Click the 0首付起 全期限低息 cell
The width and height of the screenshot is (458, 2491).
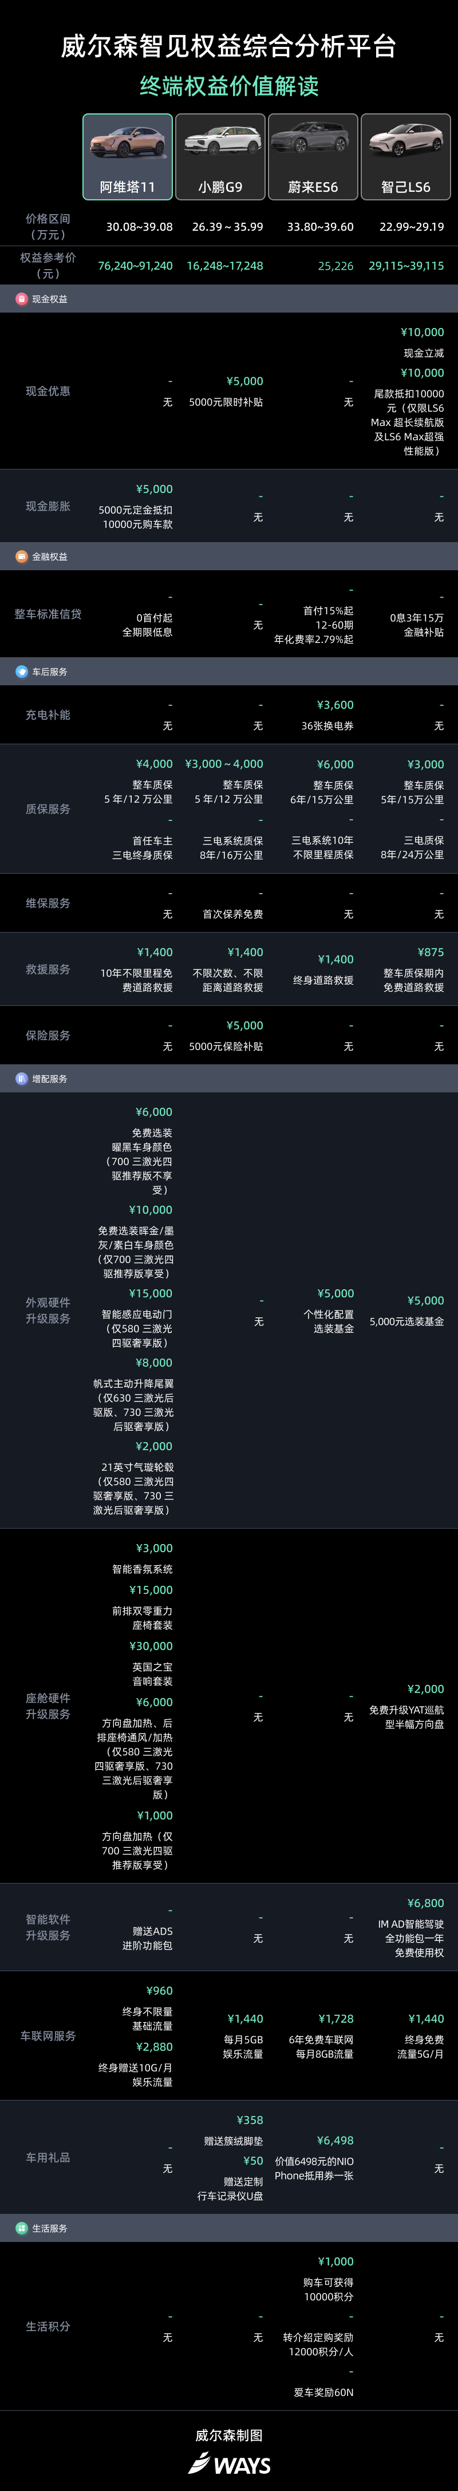coord(147,625)
